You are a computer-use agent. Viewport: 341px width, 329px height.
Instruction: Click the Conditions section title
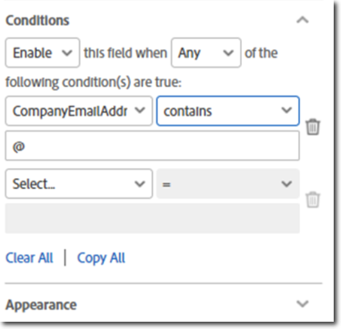[37, 21]
